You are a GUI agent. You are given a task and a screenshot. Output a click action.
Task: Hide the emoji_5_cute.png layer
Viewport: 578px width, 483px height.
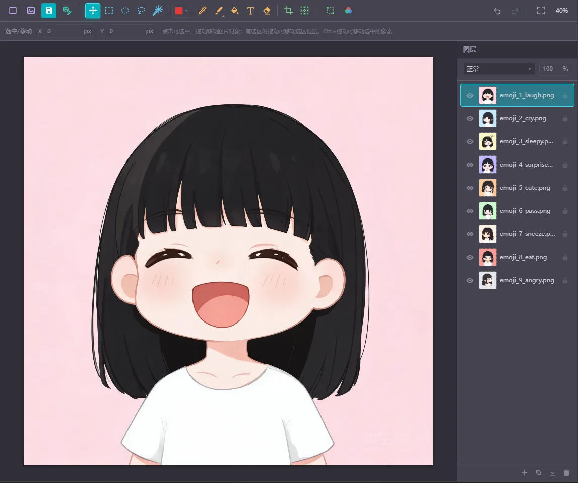[470, 188]
